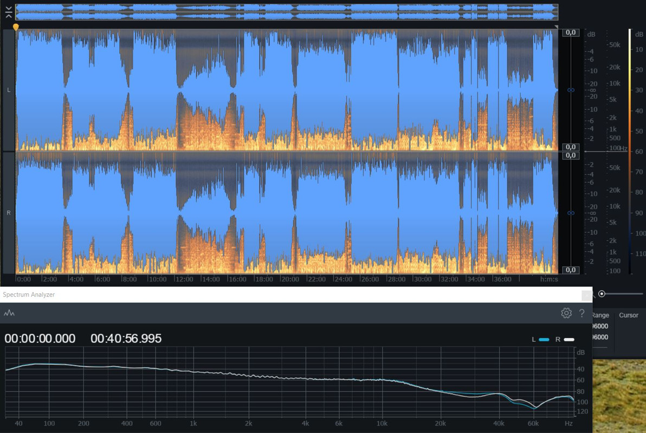Click the Spectrum Analyzer 120 dB label
Screen dimensions: 646x433
[583, 411]
